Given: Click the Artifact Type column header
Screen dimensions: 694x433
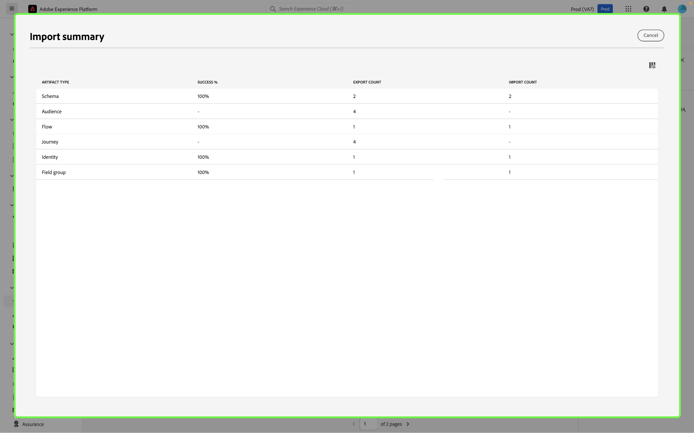Looking at the screenshot, I should click(x=55, y=82).
